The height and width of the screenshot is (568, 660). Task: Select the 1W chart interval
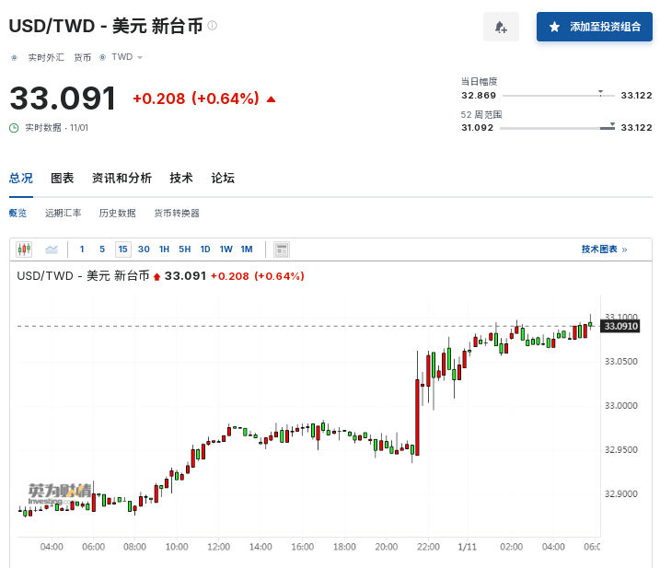226,249
